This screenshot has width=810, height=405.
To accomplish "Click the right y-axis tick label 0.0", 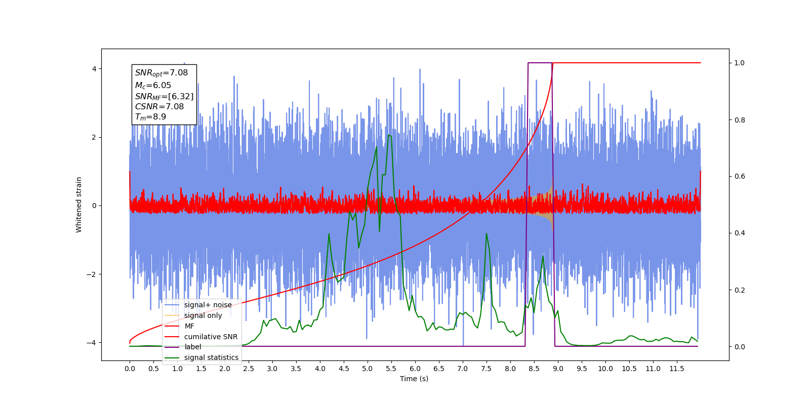I will [740, 347].
